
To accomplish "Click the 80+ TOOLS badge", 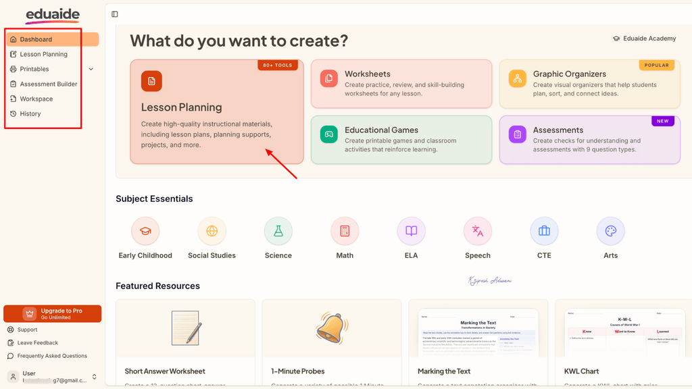I will click(x=278, y=66).
